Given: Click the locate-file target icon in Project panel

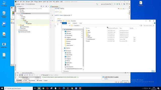Looking at the screenshot, I should (41, 6).
